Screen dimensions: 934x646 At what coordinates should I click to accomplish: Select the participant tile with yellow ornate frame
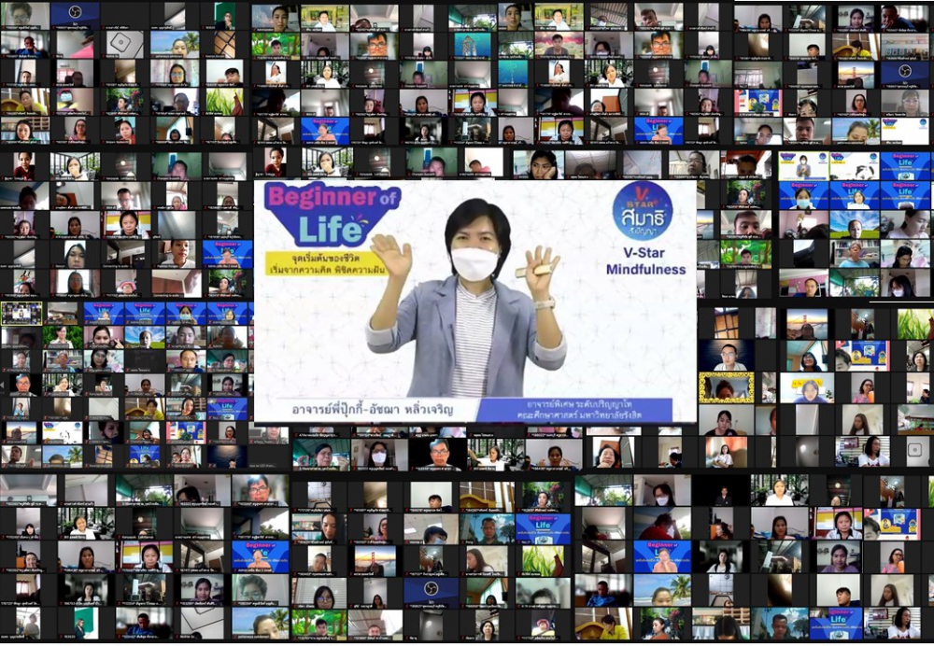(x=726, y=387)
